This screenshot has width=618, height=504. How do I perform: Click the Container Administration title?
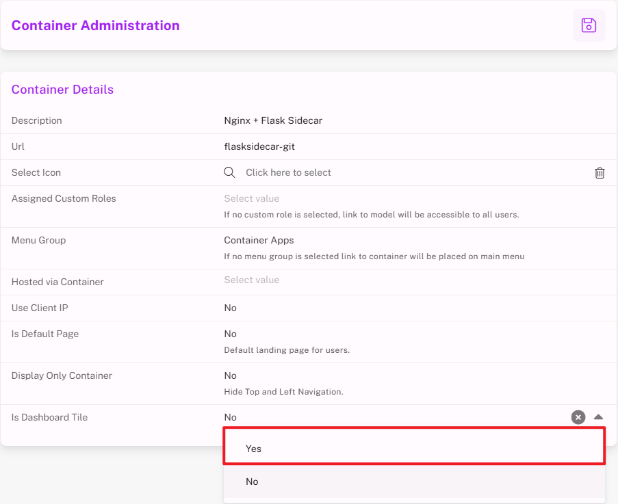click(x=95, y=25)
